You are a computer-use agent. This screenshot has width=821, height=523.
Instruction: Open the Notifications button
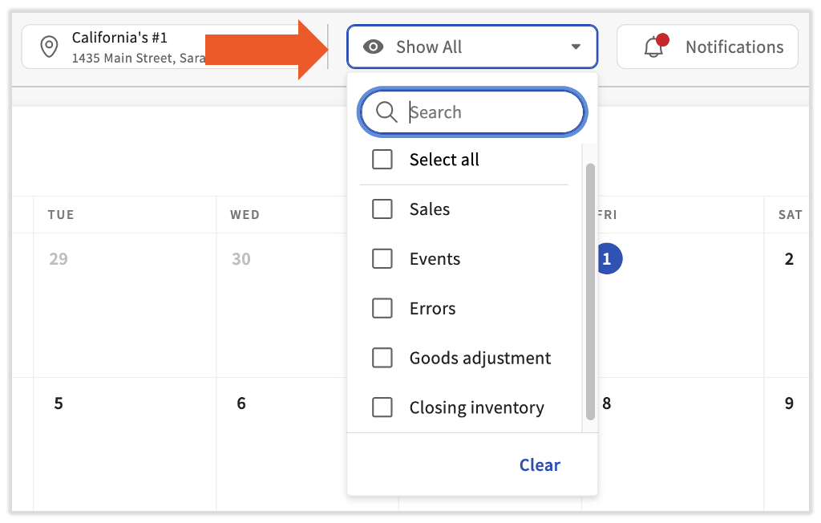coord(707,47)
